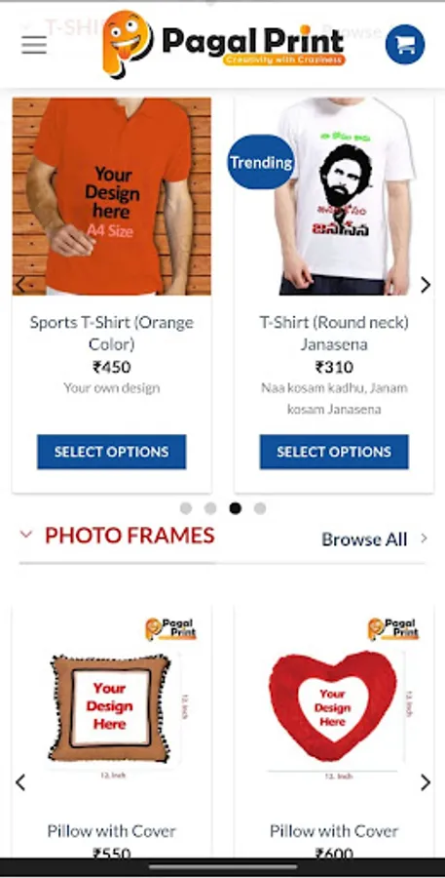Show next photo frames items
This screenshot has height=878, width=445.
(x=426, y=782)
